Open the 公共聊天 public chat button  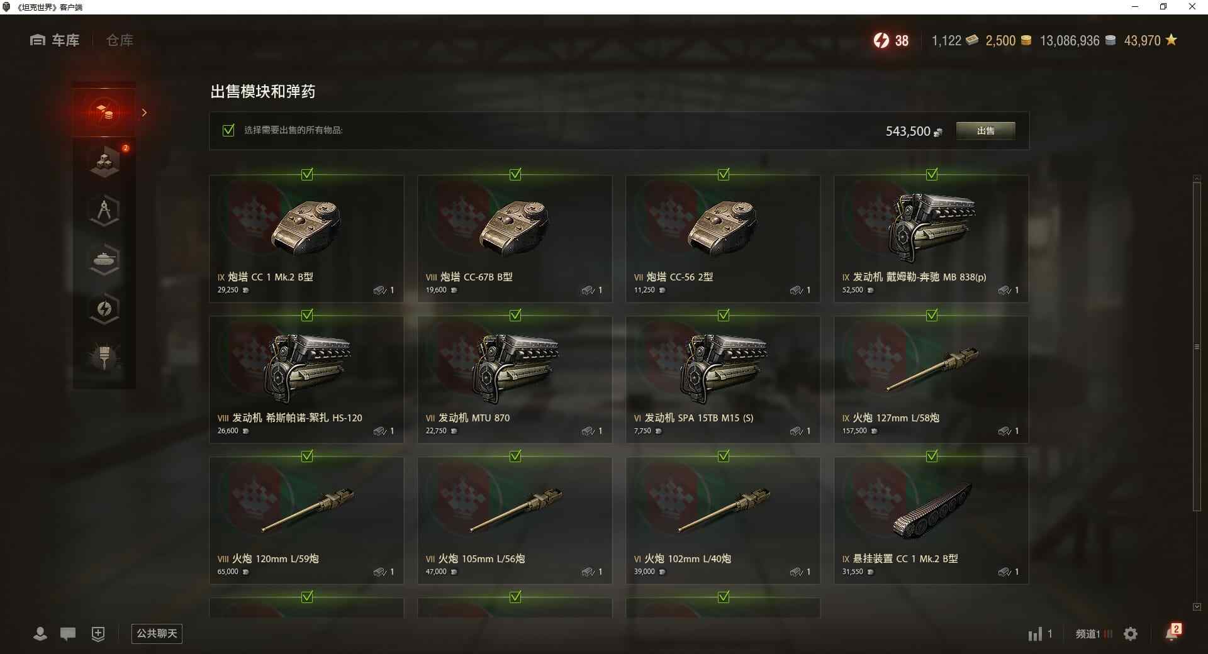point(157,633)
